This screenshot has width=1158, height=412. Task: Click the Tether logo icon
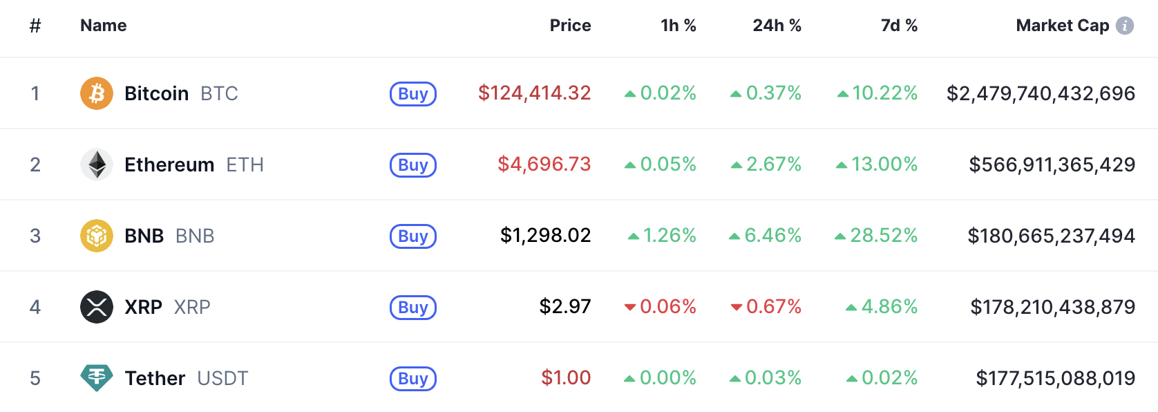coord(97,378)
